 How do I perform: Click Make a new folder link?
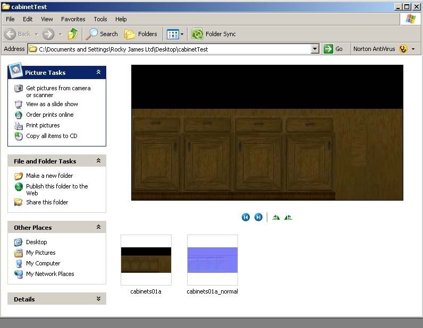(x=49, y=176)
